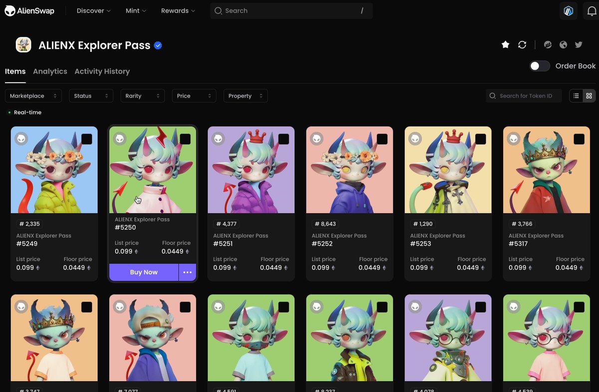The height and width of the screenshot is (392, 599).
Task: Select checkbox on second-row crowned orange card
Action: 86,307
